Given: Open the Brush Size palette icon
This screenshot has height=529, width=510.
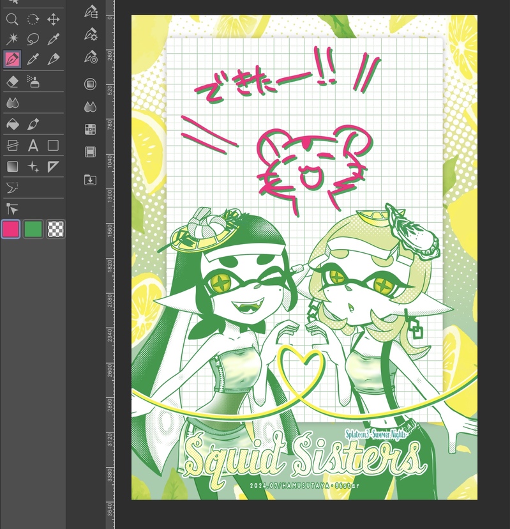Looking at the screenshot, I should point(91,57).
